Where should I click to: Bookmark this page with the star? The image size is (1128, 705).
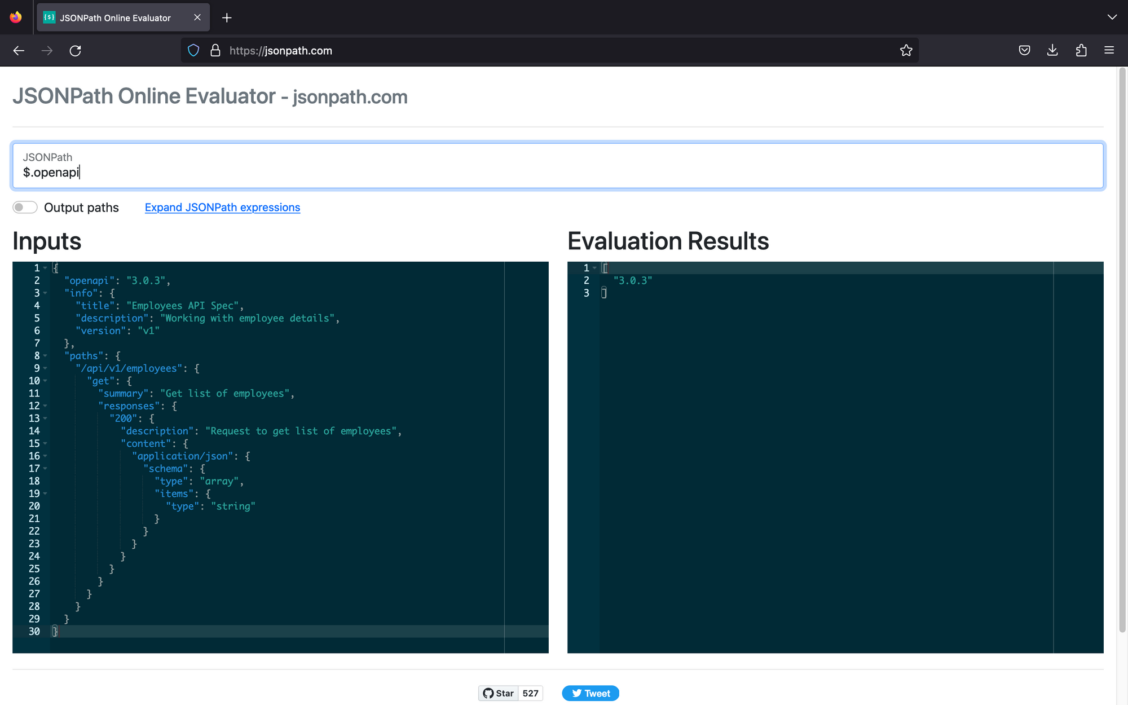pos(906,51)
